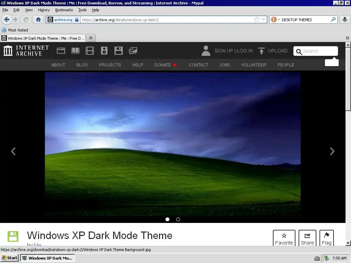Open the Images icon

click(133, 51)
